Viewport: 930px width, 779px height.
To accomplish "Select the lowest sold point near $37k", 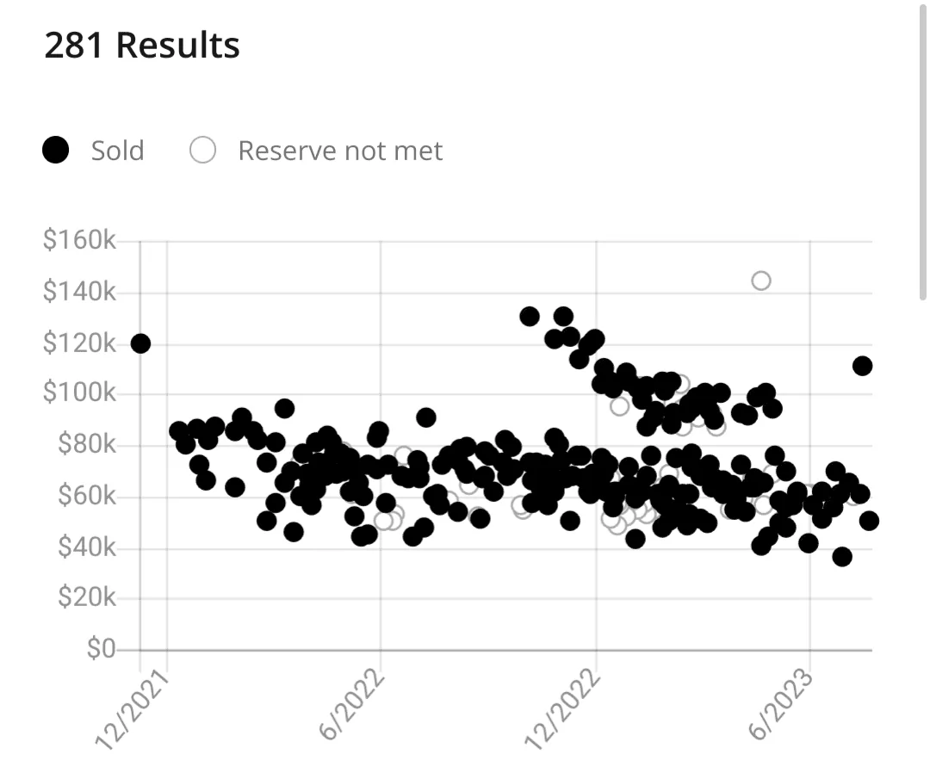I will coord(842,557).
